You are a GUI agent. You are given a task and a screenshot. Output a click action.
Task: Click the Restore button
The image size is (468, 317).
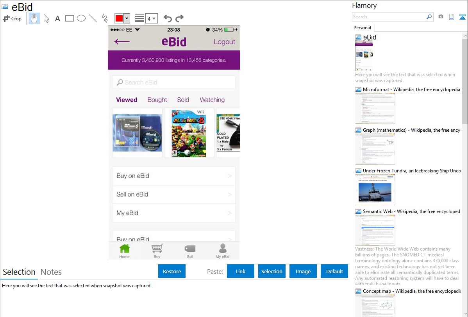point(172,271)
